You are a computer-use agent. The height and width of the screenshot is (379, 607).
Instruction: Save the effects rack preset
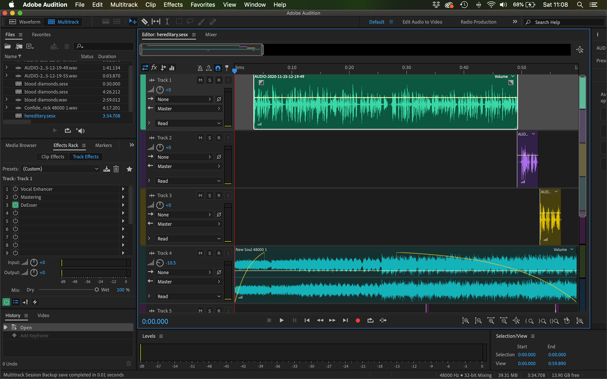[107, 169]
